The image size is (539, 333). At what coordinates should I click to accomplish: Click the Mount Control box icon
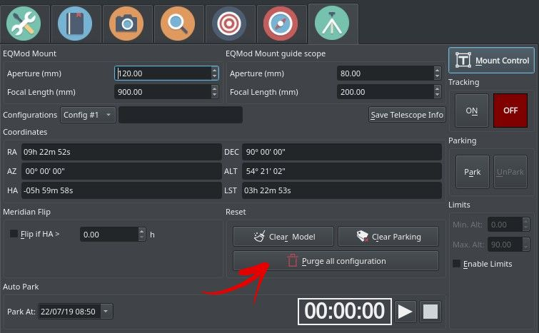463,60
